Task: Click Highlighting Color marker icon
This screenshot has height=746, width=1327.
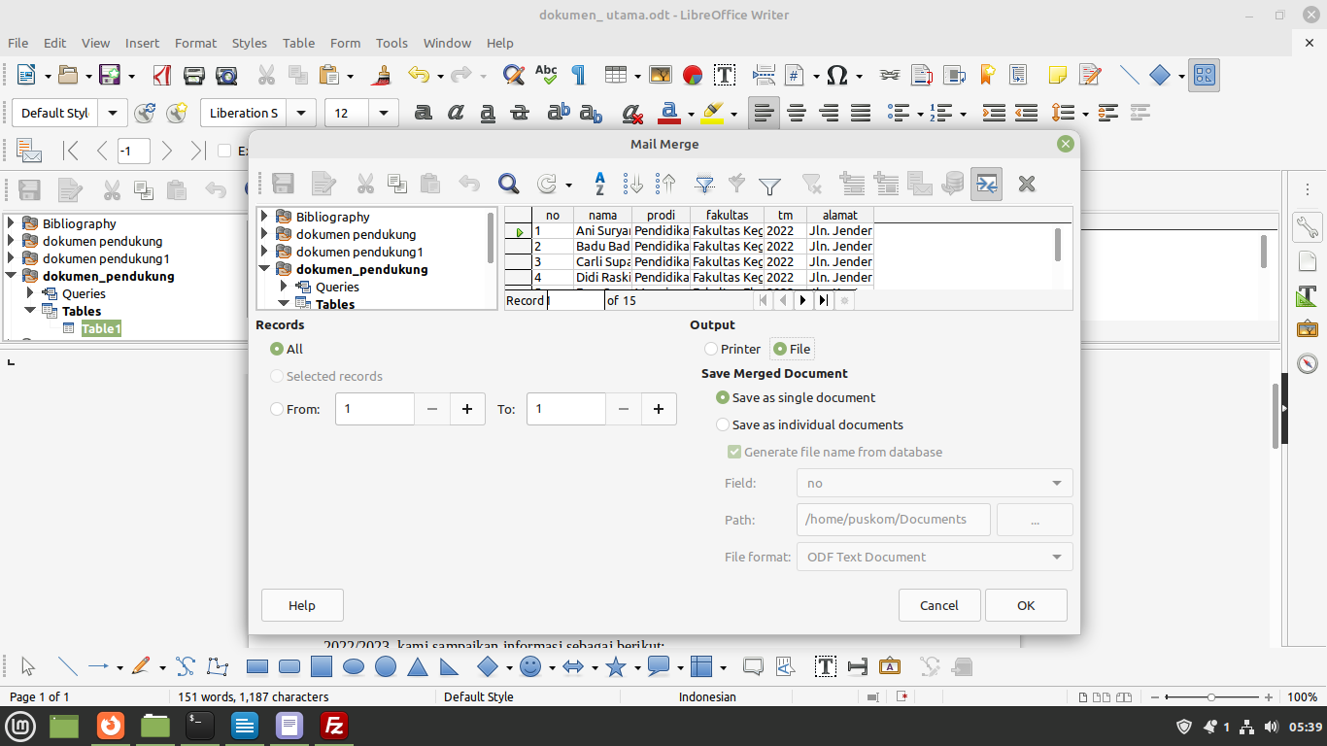Action: (712, 113)
